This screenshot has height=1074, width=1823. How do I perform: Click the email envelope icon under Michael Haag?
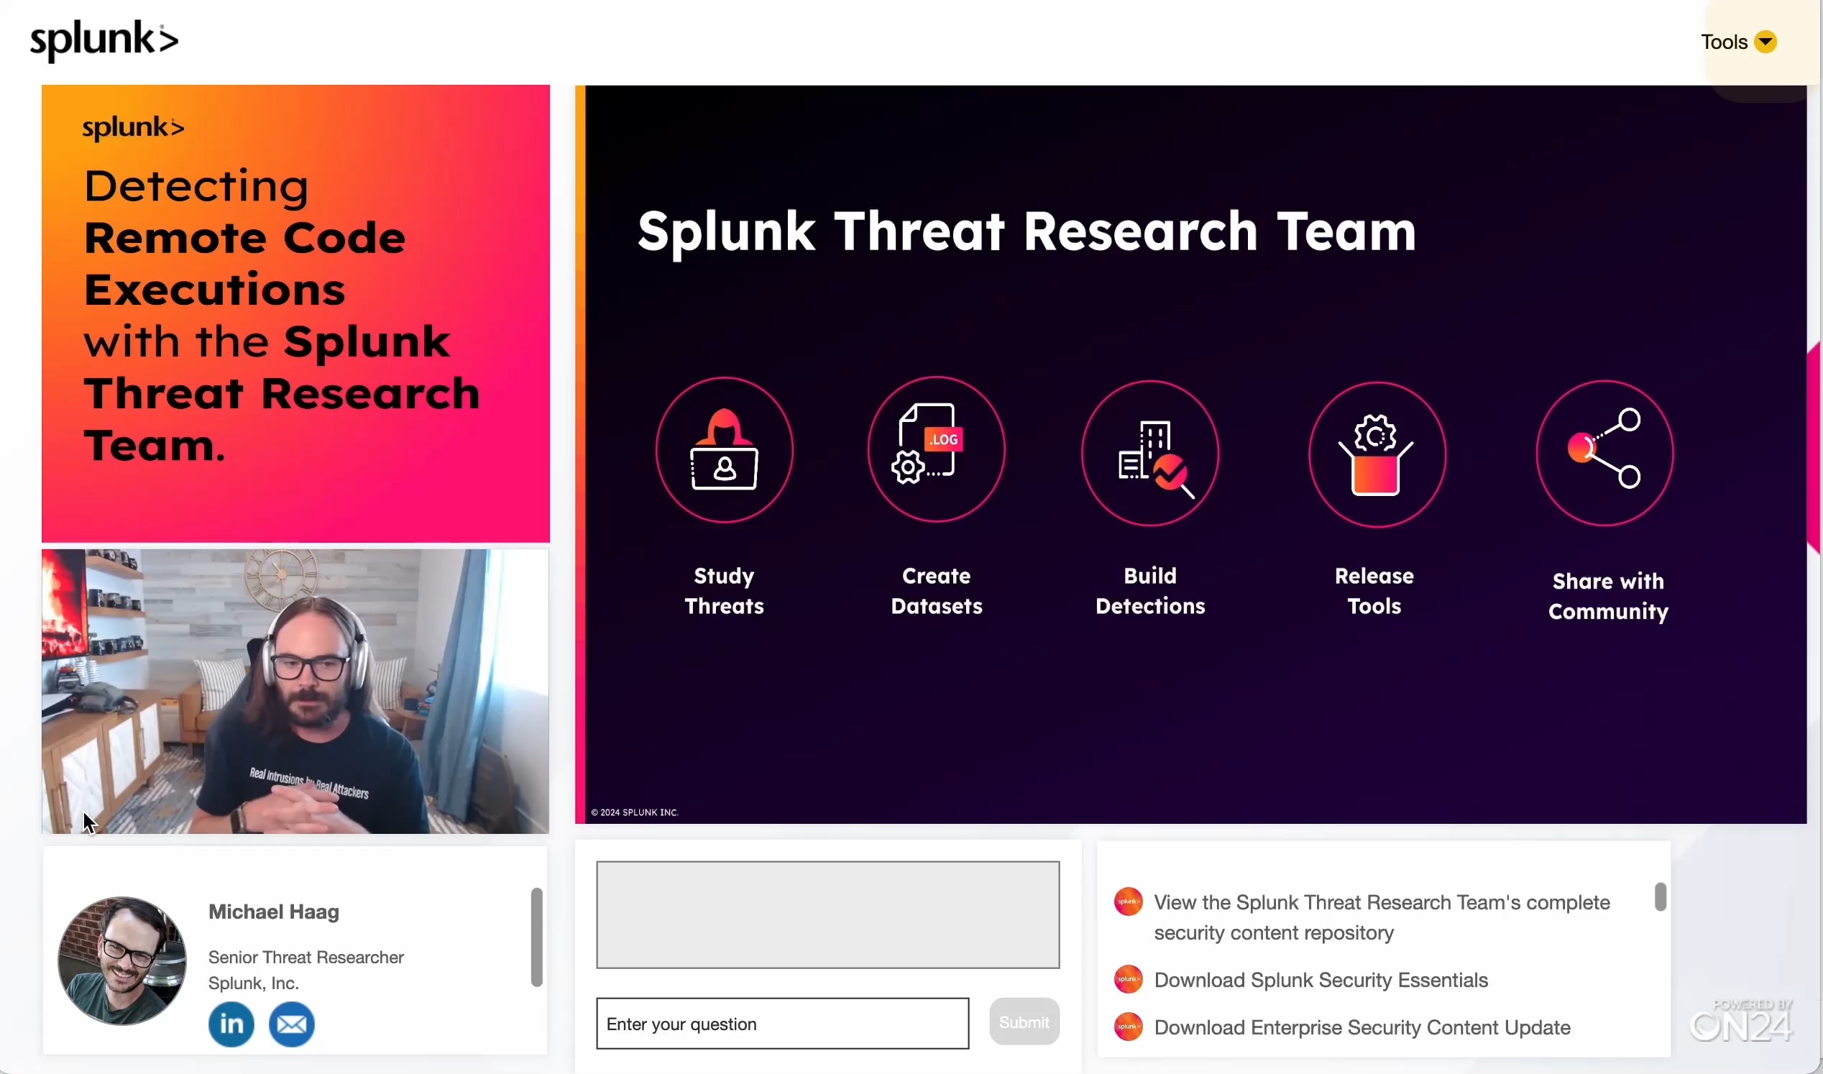point(291,1024)
